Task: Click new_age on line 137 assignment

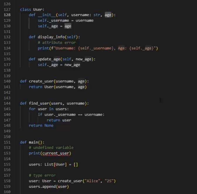Action: pyautogui.click(x=72, y=65)
